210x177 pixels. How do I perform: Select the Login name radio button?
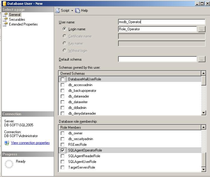(x=65, y=29)
